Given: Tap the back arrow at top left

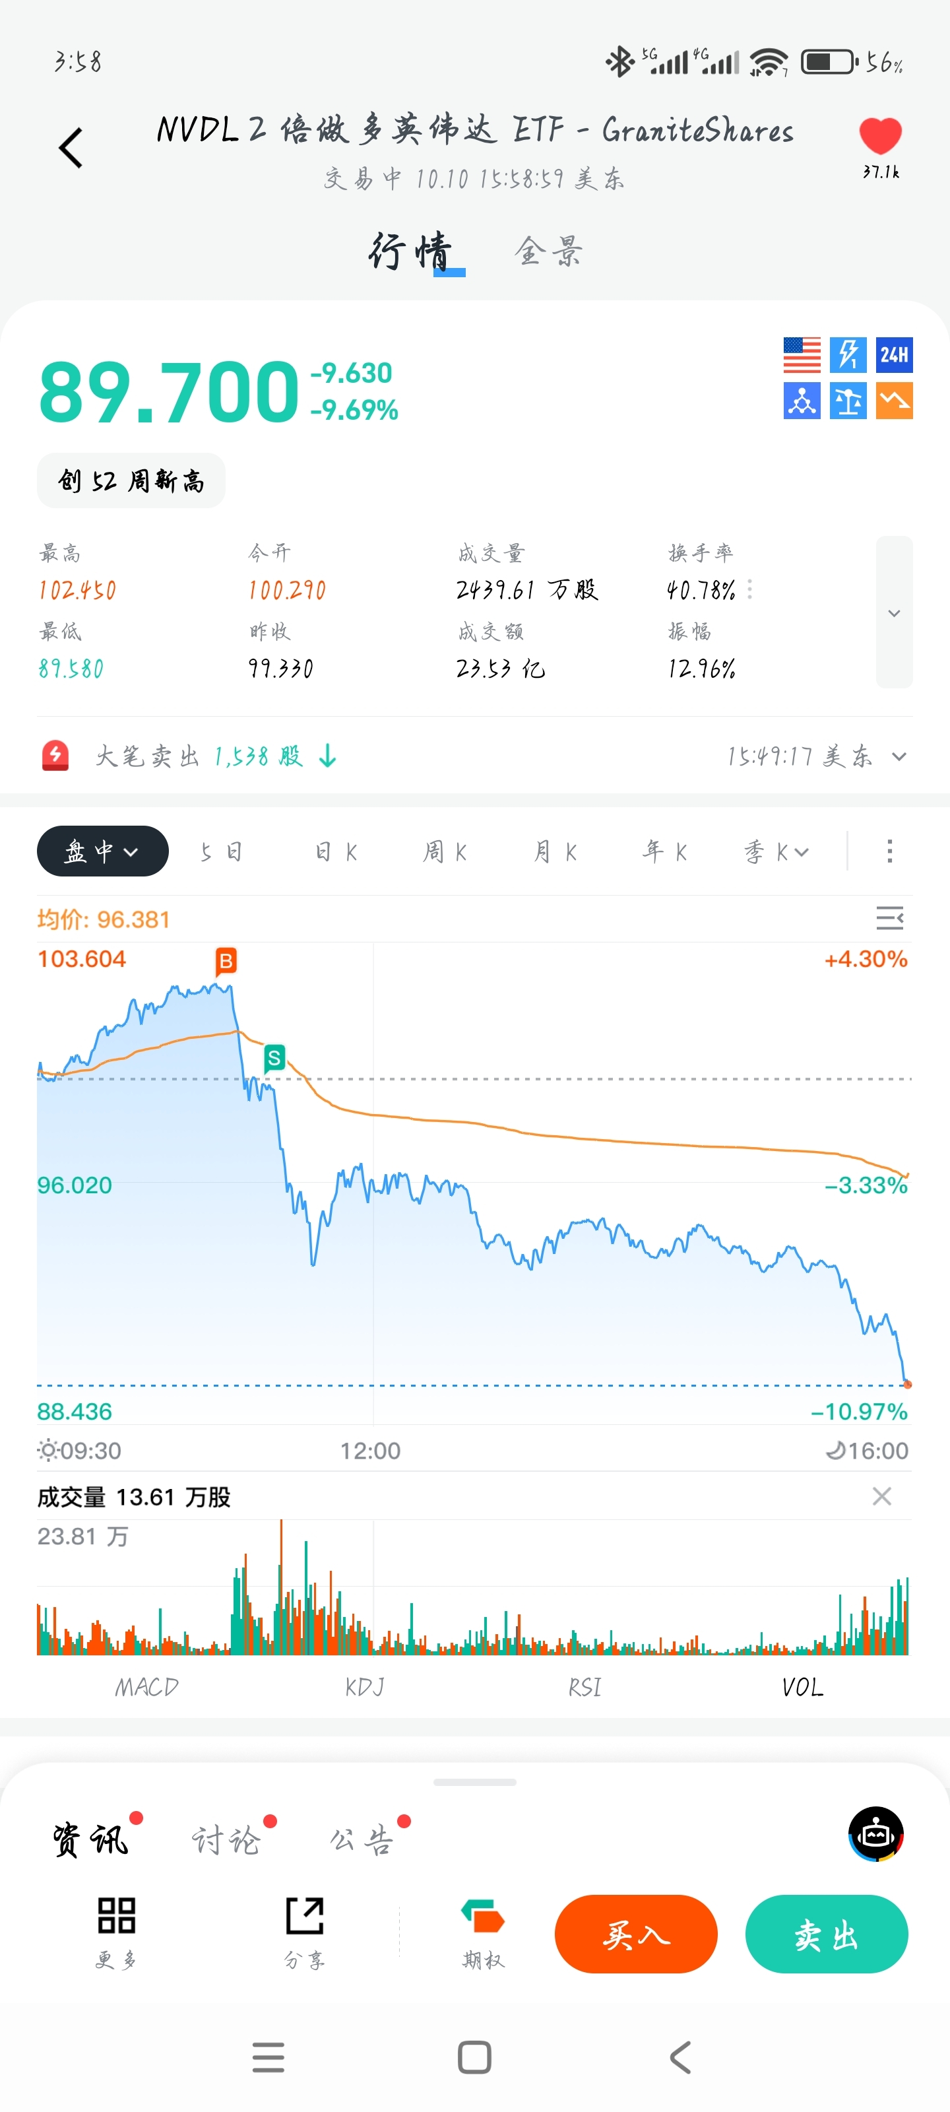Looking at the screenshot, I should [x=71, y=148].
